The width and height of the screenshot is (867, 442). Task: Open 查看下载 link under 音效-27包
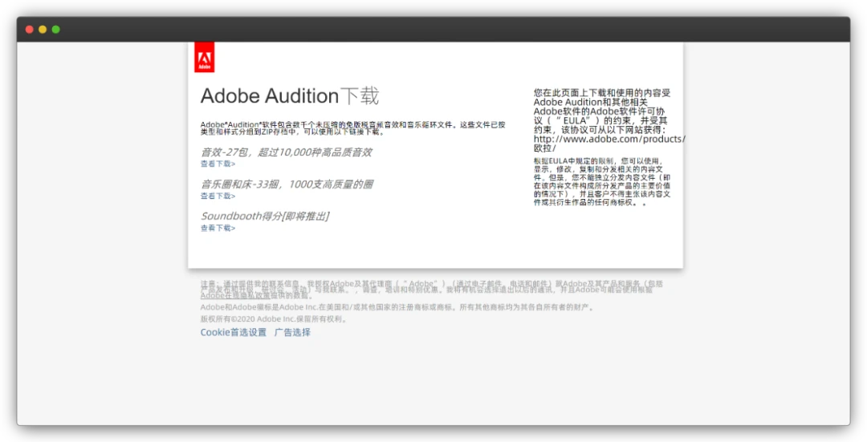coord(218,164)
